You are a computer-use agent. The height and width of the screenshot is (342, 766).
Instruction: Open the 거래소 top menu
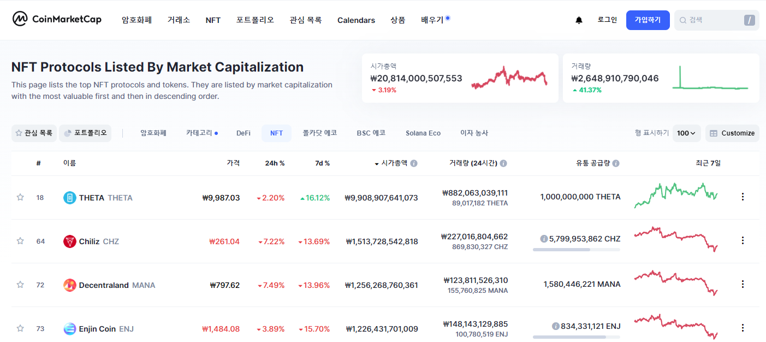tap(179, 20)
